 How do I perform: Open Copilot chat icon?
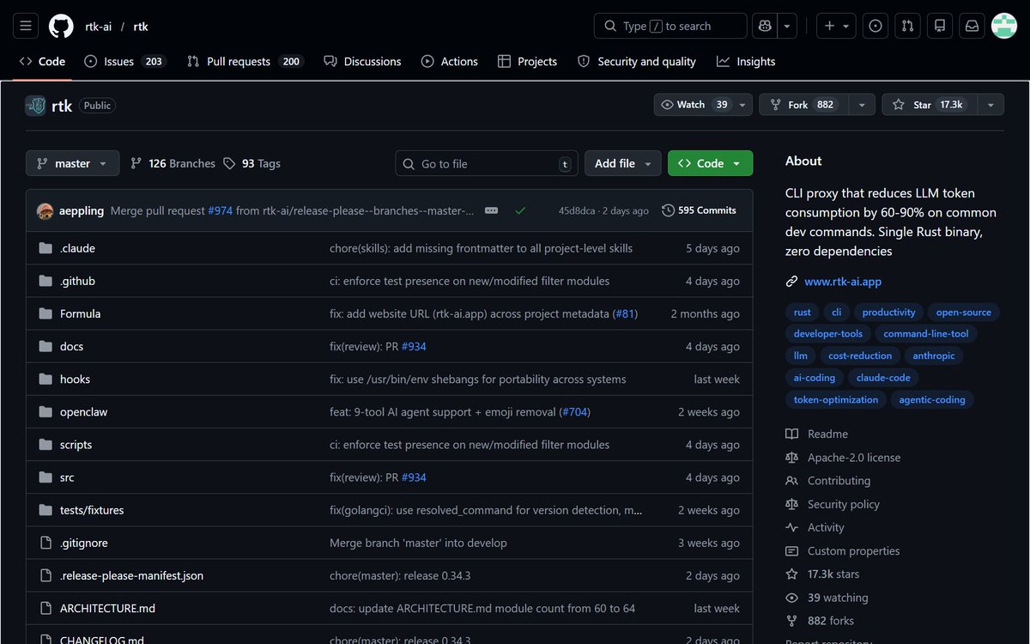pos(765,26)
